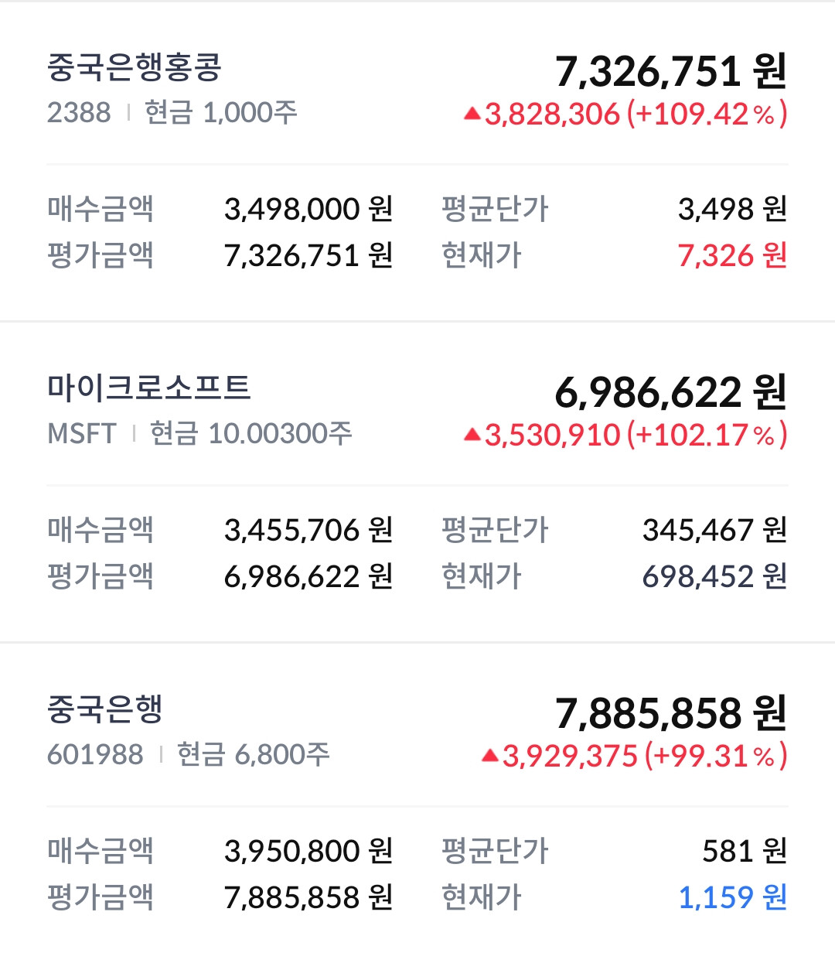Tap average price 345,467 원
This screenshot has width=835, height=953.
point(714,530)
